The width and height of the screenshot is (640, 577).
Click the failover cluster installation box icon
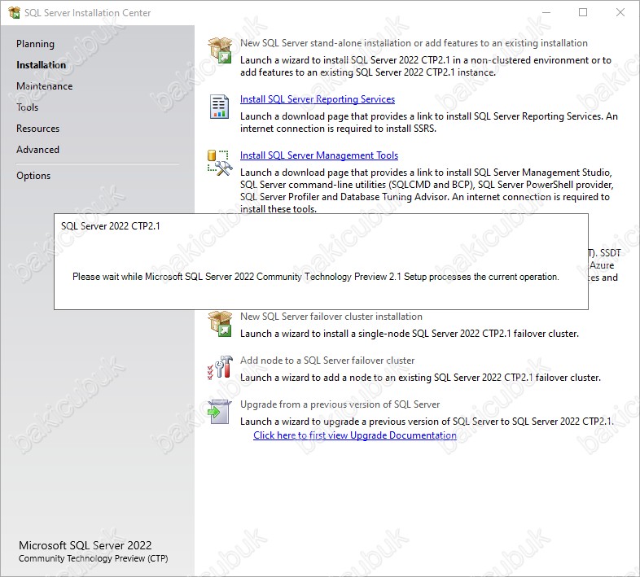[x=220, y=324]
